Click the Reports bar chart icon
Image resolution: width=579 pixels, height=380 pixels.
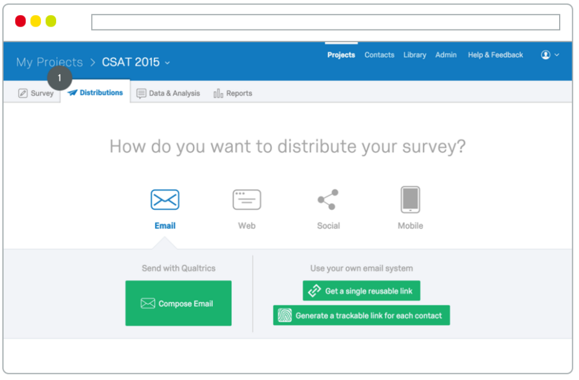pos(218,93)
